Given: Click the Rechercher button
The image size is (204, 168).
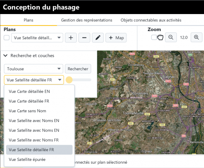Looking at the screenshot, I should pos(78,69).
